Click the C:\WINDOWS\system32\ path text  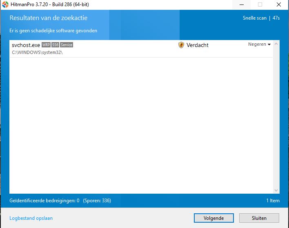pyautogui.click(x=37, y=52)
